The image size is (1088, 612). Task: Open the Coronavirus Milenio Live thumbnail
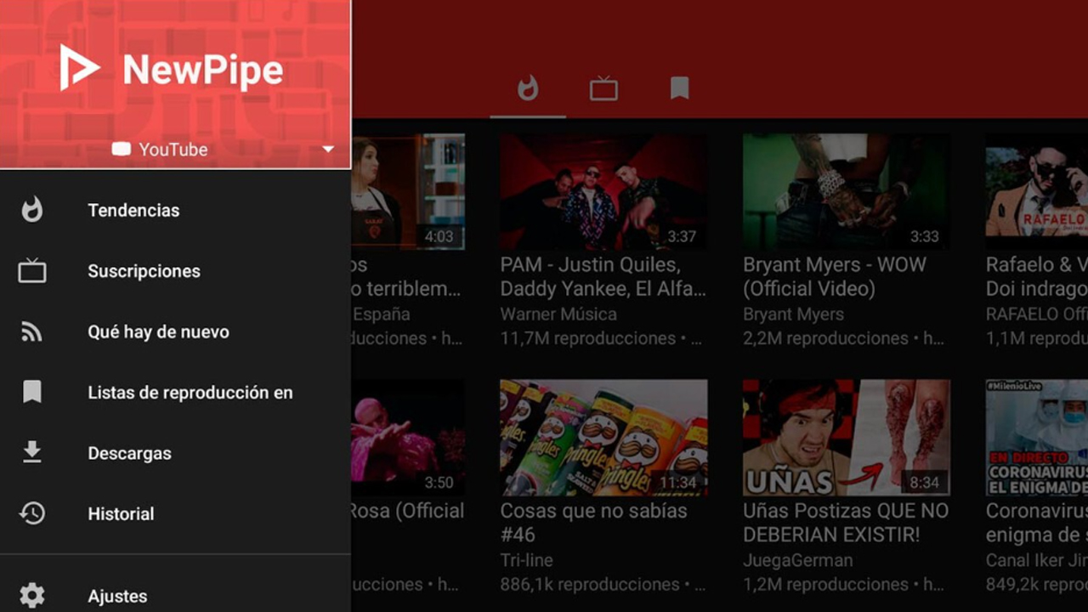(1037, 438)
